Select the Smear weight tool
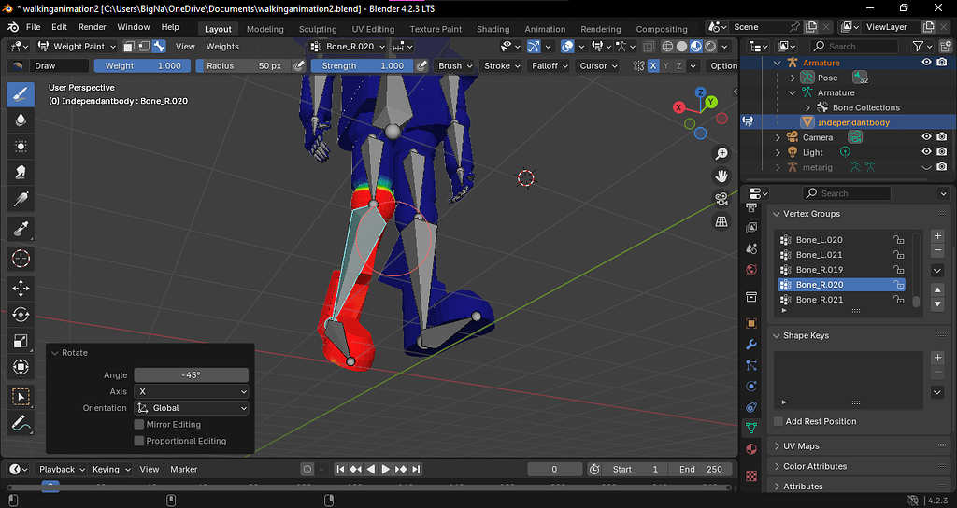The height and width of the screenshot is (508, 957). click(x=21, y=173)
